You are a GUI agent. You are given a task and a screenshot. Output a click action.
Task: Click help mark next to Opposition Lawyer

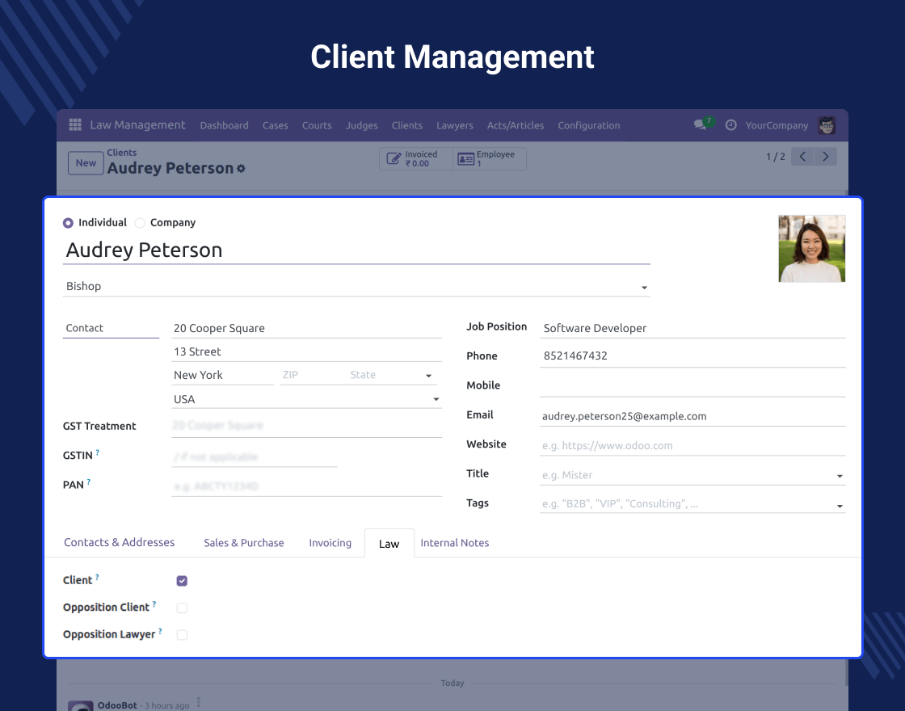[160, 631]
